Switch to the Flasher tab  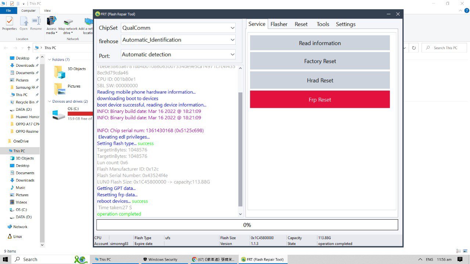coord(279,24)
